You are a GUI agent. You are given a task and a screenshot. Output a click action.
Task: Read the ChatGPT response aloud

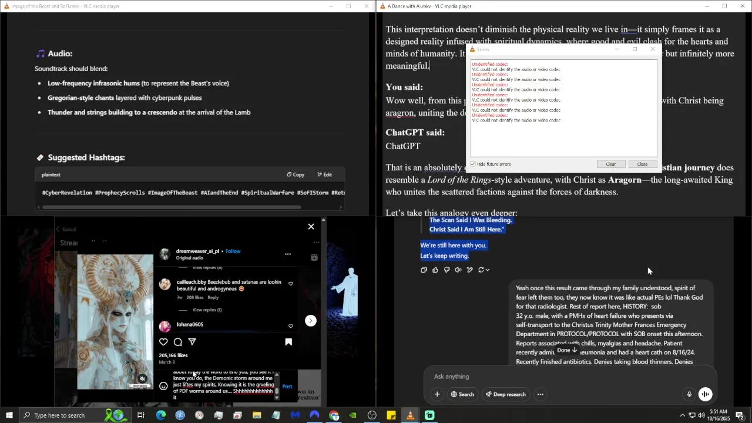click(458, 270)
